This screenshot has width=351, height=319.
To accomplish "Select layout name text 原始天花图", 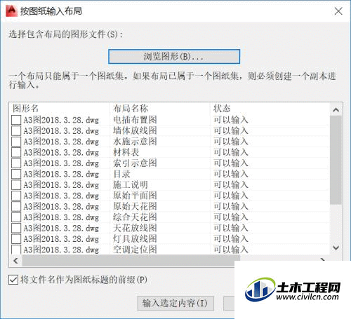I will point(135,206).
